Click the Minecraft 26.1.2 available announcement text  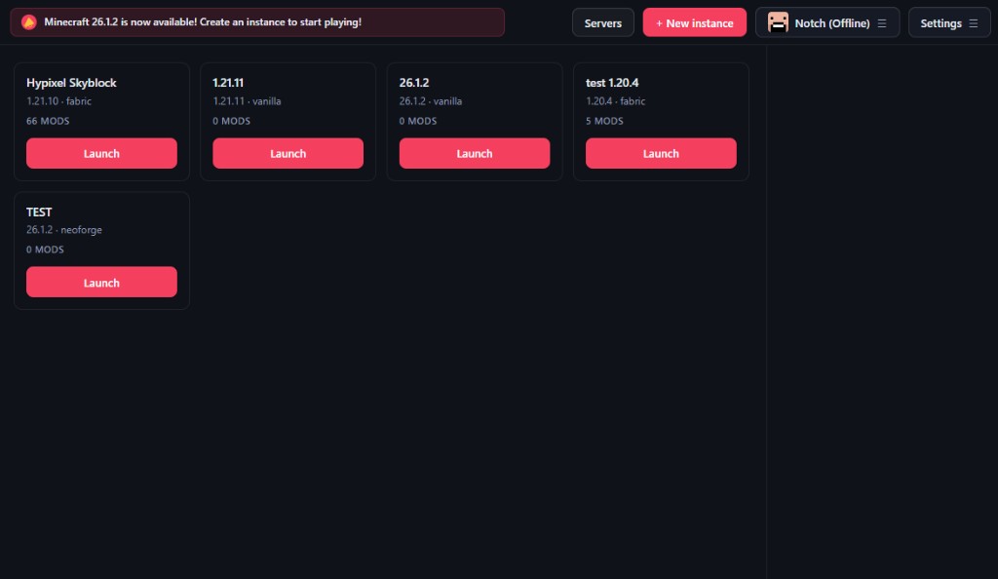click(203, 22)
